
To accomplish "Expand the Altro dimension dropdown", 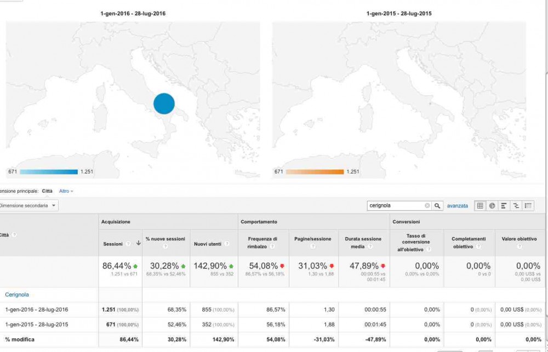I will (66, 191).
